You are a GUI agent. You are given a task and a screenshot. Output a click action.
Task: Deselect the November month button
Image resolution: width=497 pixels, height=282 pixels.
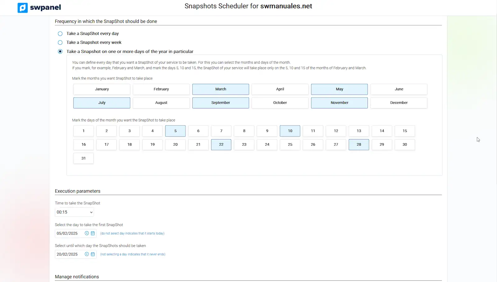tap(339, 103)
